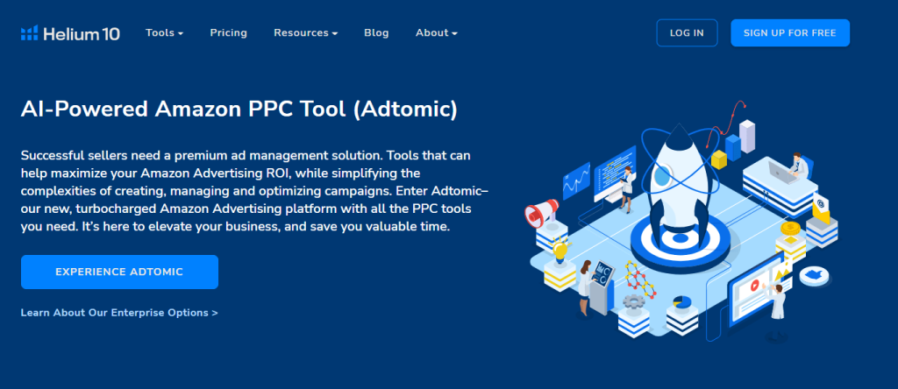
Task: Open the About dropdown menu
Action: click(436, 33)
